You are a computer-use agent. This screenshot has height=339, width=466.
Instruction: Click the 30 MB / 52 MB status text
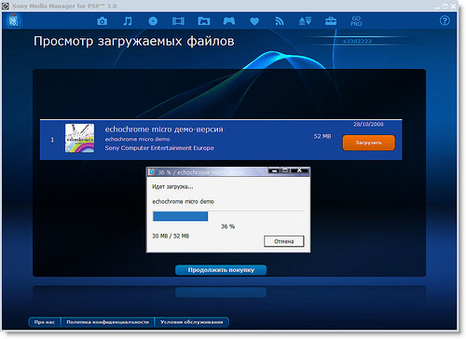pyautogui.click(x=171, y=237)
